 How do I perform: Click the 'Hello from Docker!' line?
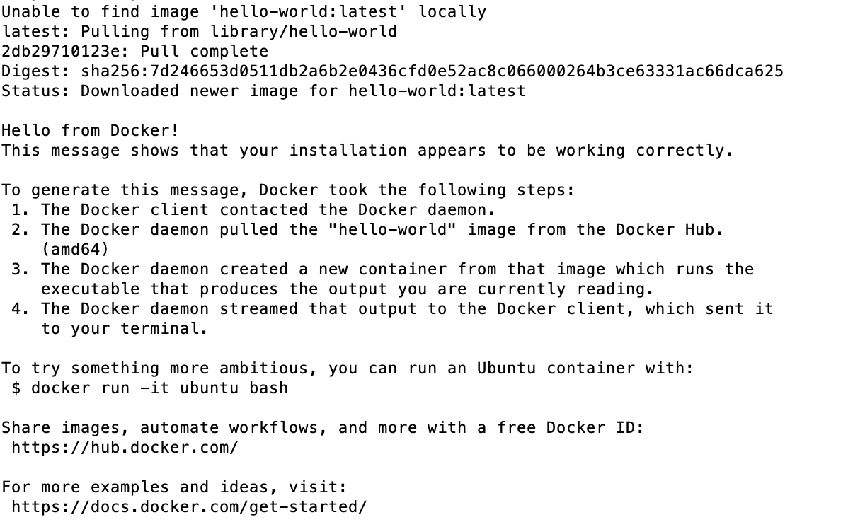click(90, 130)
